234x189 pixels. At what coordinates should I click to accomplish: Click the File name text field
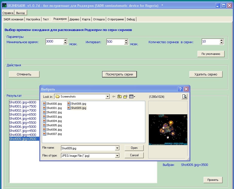click(x=88, y=148)
